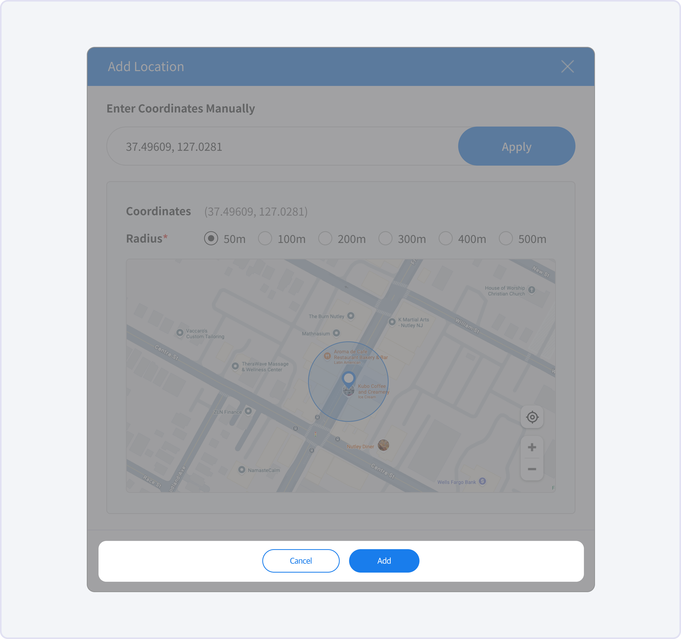Click the coordinates input field

click(x=281, y=147)
